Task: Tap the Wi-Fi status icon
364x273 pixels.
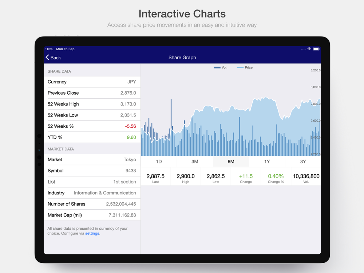Action: click(309, 49)
